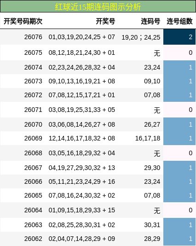This screenshot has width=196, height=246.
Task: Select the 连码号 column header
Action: tap(150, 21)
